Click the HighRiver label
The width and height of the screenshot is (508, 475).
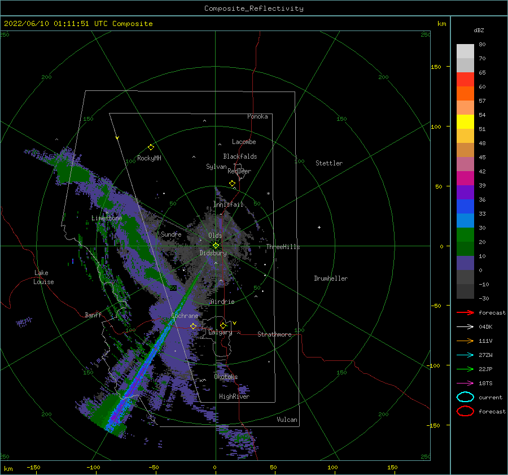click(x=234, y=396)
